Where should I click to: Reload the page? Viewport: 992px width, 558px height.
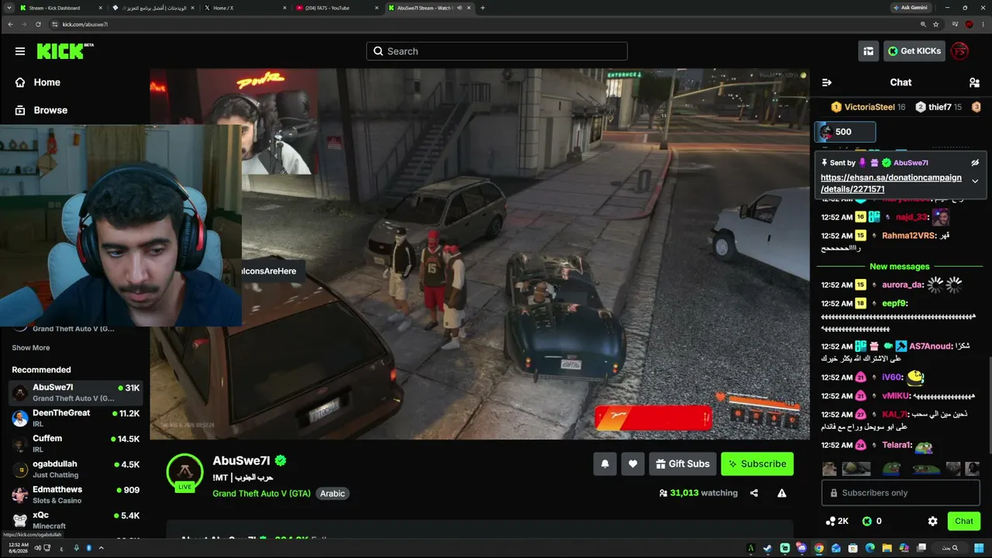point(38,24)
